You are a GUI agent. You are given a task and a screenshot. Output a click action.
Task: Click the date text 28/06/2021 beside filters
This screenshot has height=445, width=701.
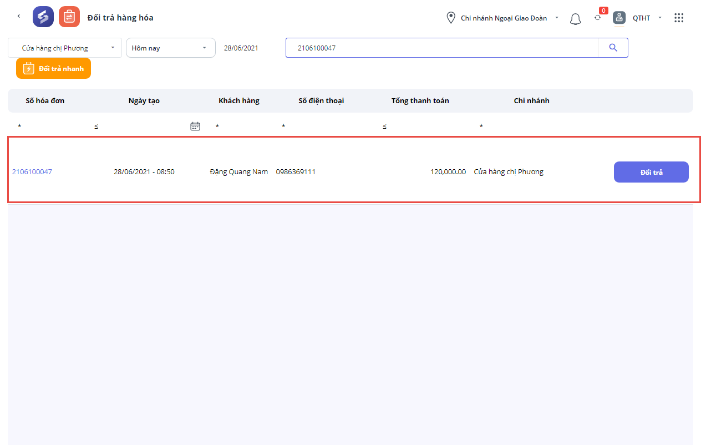(241, 48)
